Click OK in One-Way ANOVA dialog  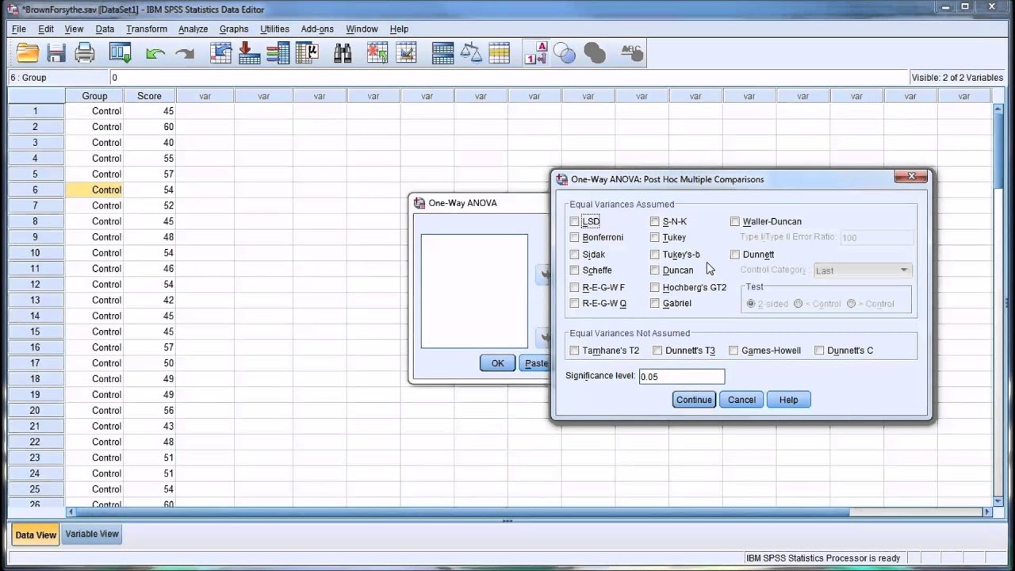coord(497,363)
